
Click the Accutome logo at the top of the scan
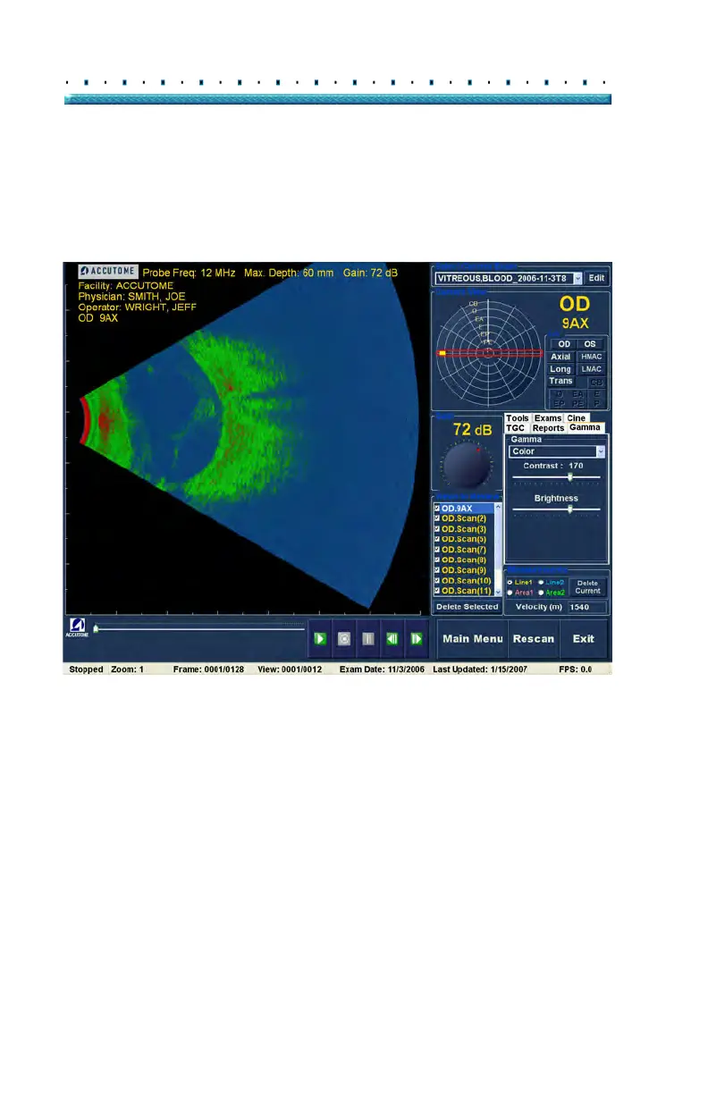[108, 270]
